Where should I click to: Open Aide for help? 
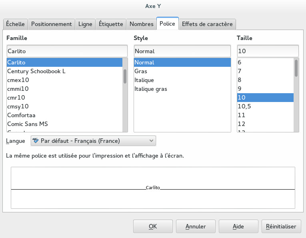click(238, 226)
